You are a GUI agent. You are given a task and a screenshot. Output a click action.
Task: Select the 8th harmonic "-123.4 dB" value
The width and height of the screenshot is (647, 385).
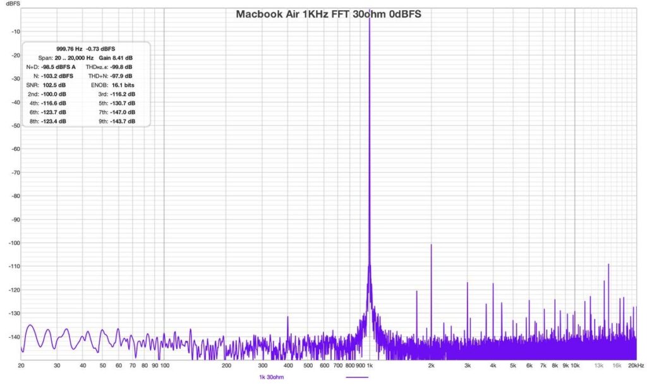pos(54,121)
